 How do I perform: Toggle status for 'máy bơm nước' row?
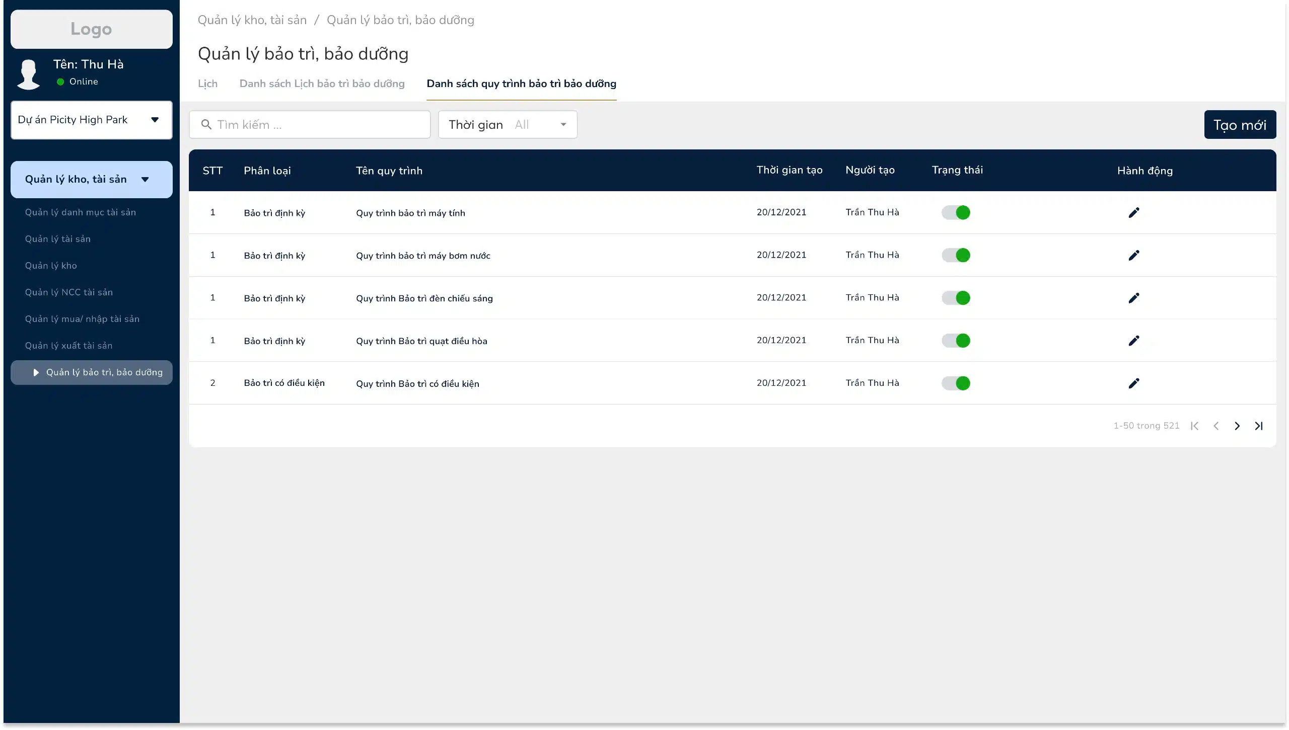pos(956,256)
